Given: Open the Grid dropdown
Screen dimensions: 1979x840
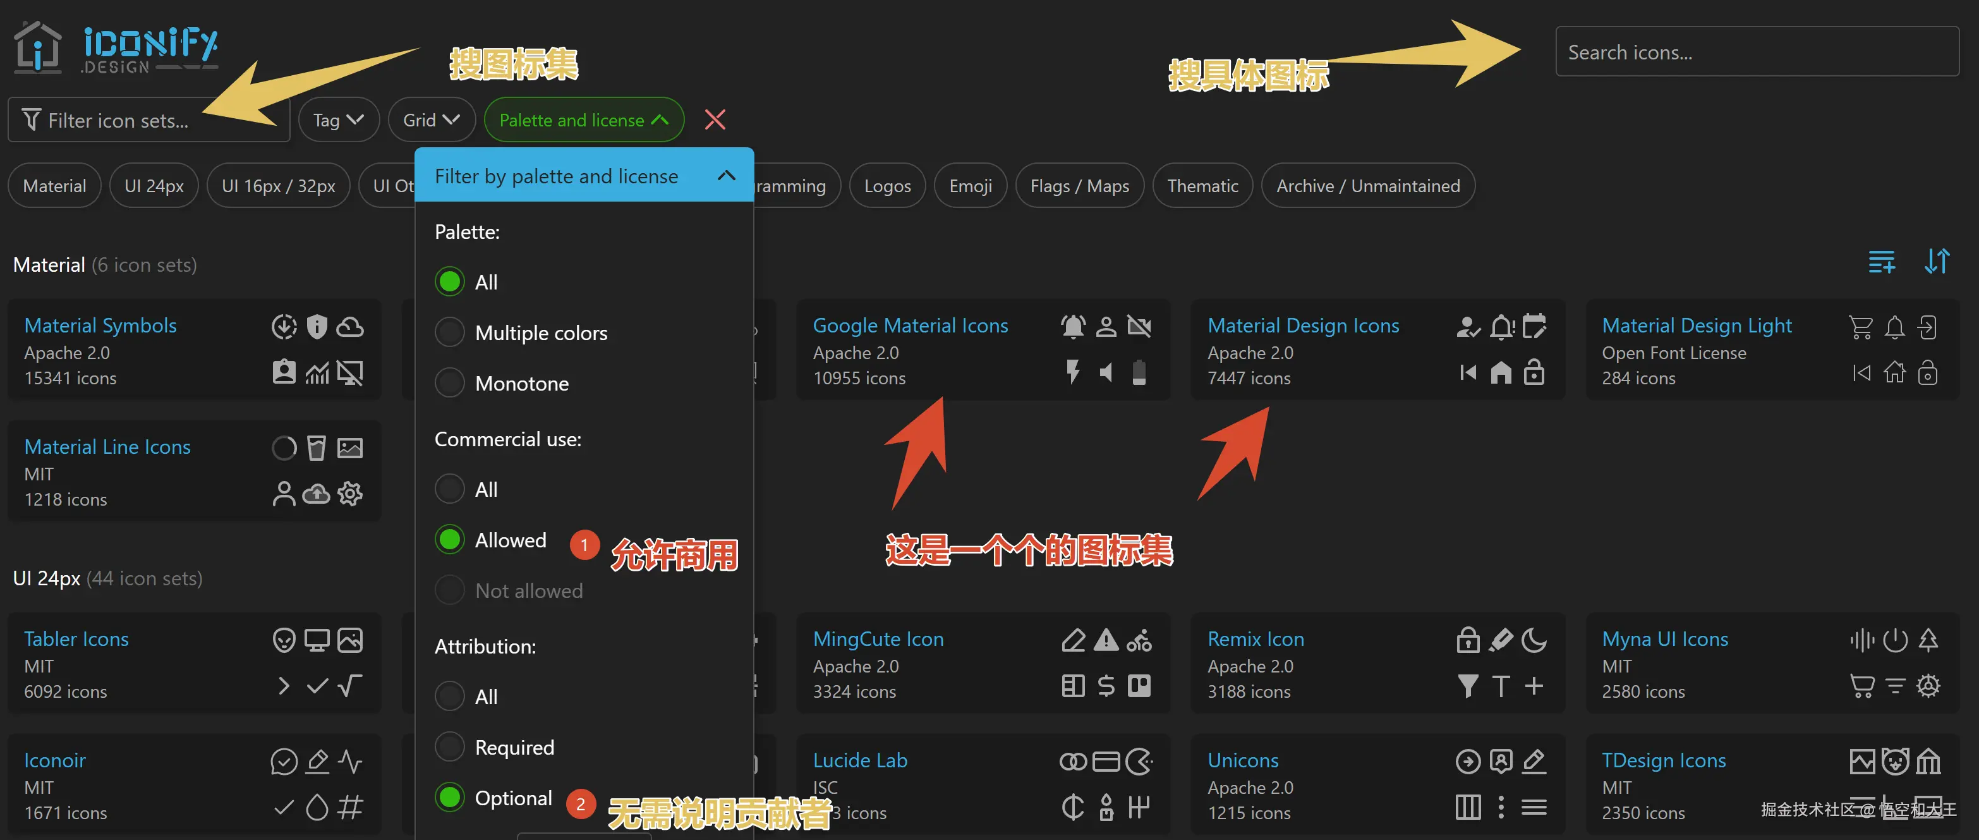Looking at the screenshot, I should pos(431,120).
